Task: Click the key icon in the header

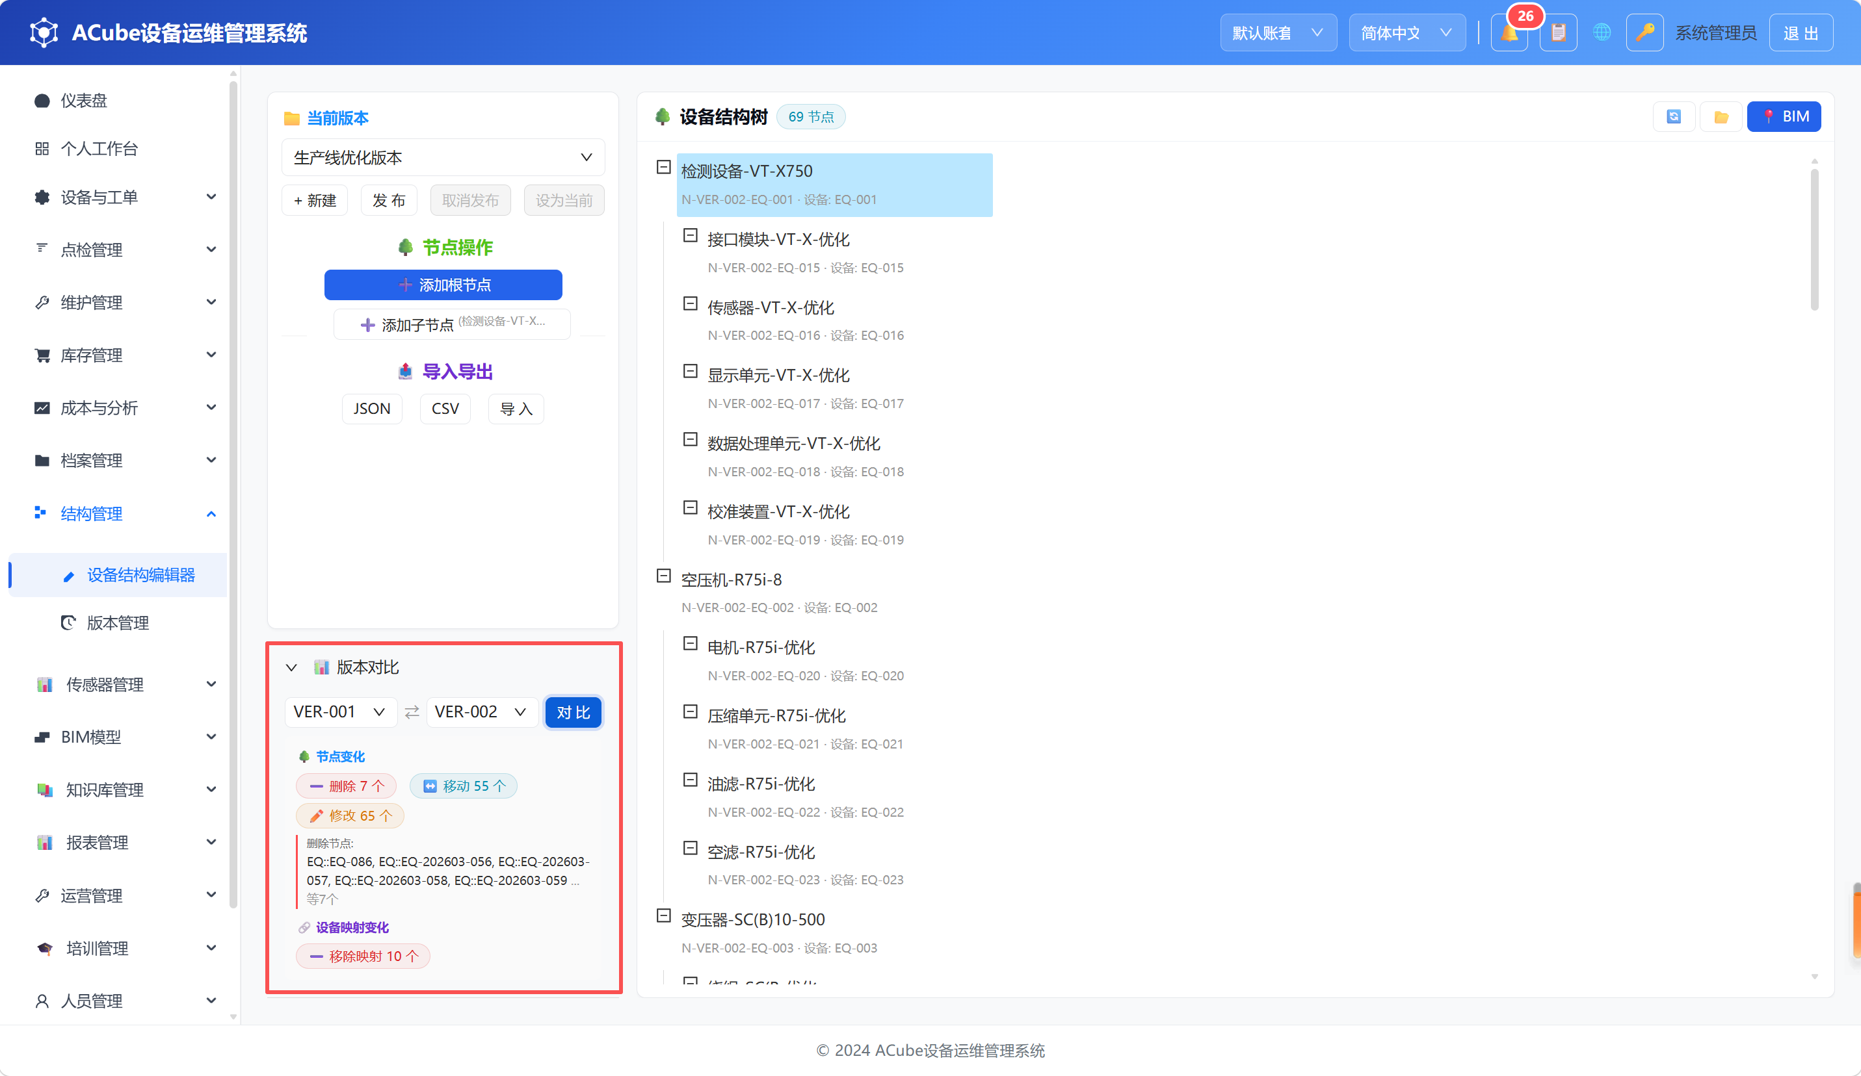Action: point(1644,33)
